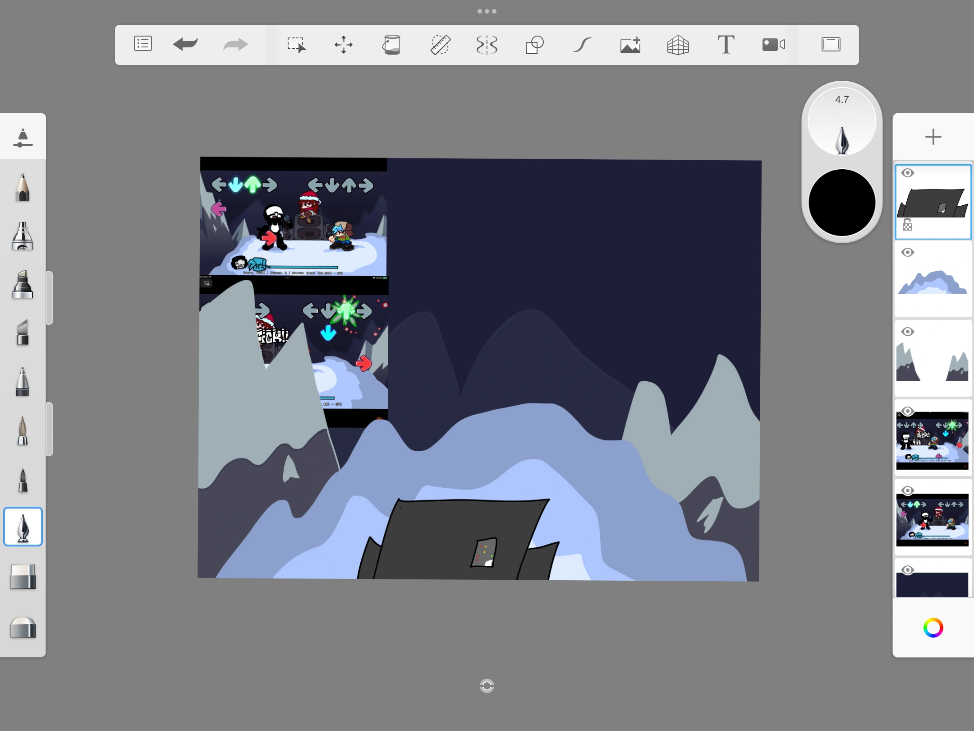Hide the selected spaceship layer with the eye toggle
Image resolution: width=974 pixels, height=731 pixels.
click(x=907, y=173)
